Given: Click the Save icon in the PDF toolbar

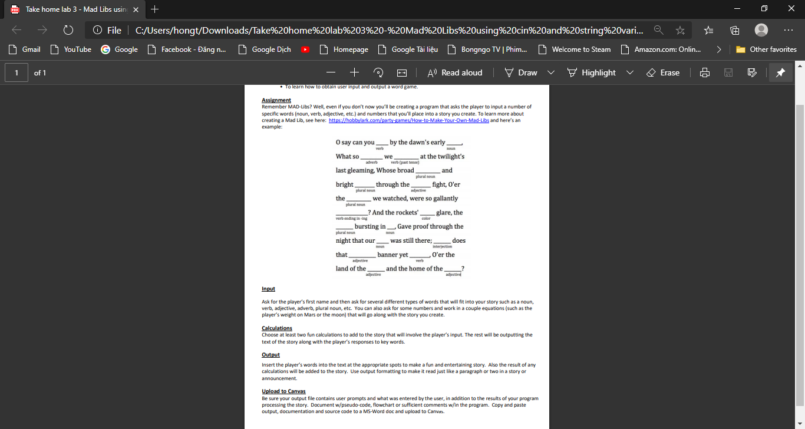Looking at the screenshot, I should click(x=728, y=72).
